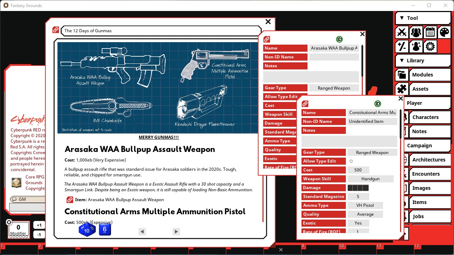
Task: Click the gunmas weapons blueprint image
Action: [x=157, y=88]
